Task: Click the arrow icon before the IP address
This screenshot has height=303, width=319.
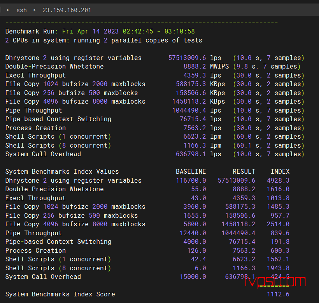Action: [x=35, y=10]
